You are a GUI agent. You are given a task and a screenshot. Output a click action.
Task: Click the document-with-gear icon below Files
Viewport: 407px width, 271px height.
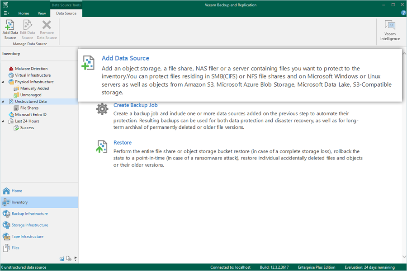[x=69, y=258]
